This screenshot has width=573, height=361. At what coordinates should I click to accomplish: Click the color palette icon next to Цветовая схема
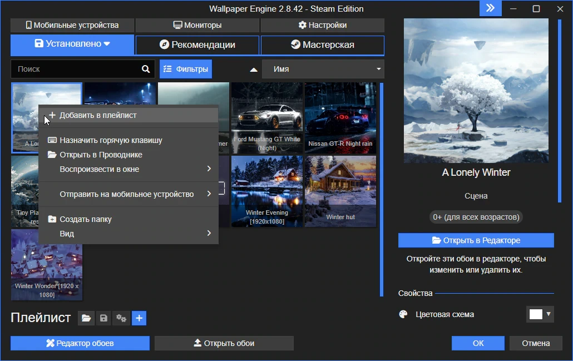point(403,314)
